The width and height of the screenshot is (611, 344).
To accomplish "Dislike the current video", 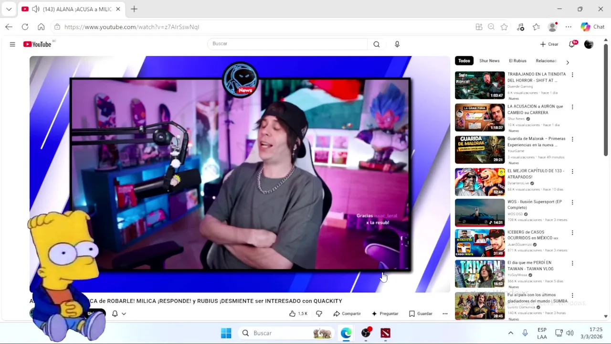I will [319, 313].
